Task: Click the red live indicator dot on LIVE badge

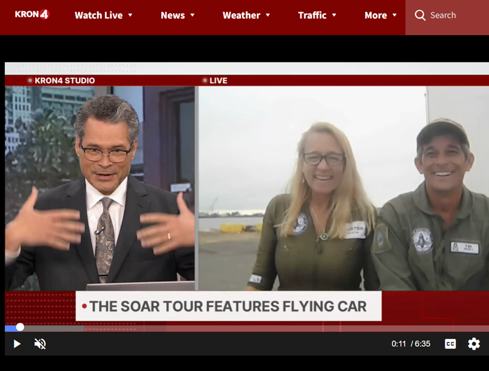Action: pos(206,80)
